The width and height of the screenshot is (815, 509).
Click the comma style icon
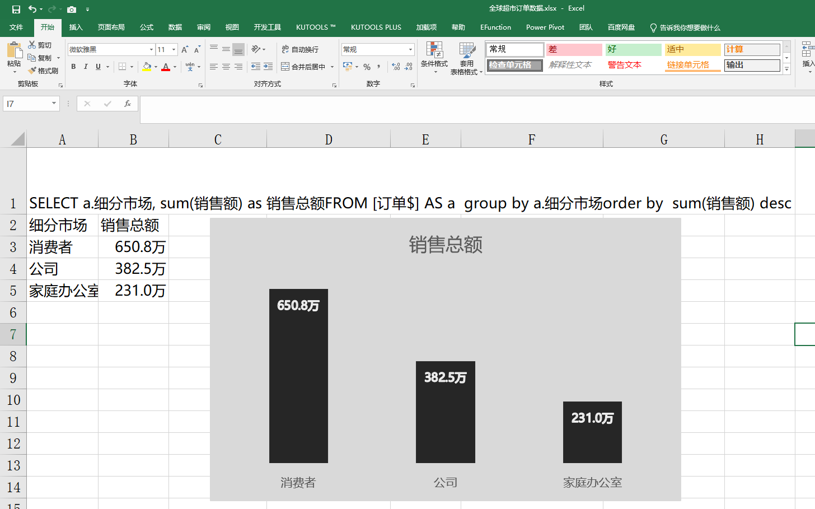(x=379, y=67)
